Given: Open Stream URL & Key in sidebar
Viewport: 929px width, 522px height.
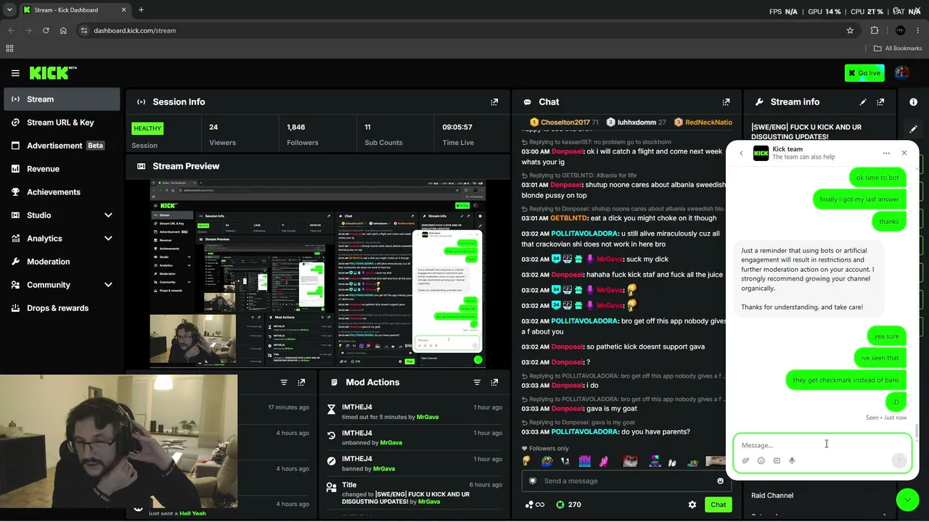Looking at the screenshot, I should pyautogui.click(x=62, y=123).
